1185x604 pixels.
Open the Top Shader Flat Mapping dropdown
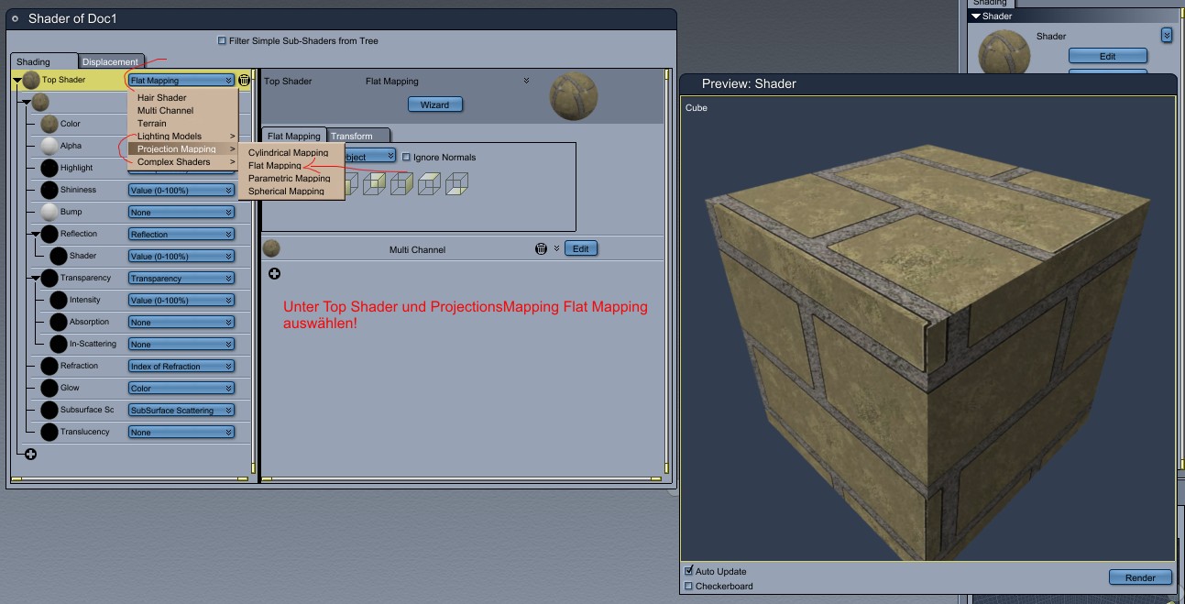[x=181, y=81]
